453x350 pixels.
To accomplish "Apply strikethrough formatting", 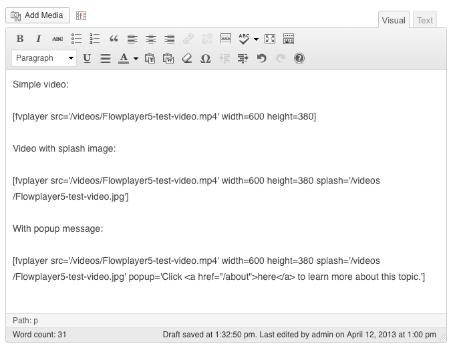I will 57,39.
